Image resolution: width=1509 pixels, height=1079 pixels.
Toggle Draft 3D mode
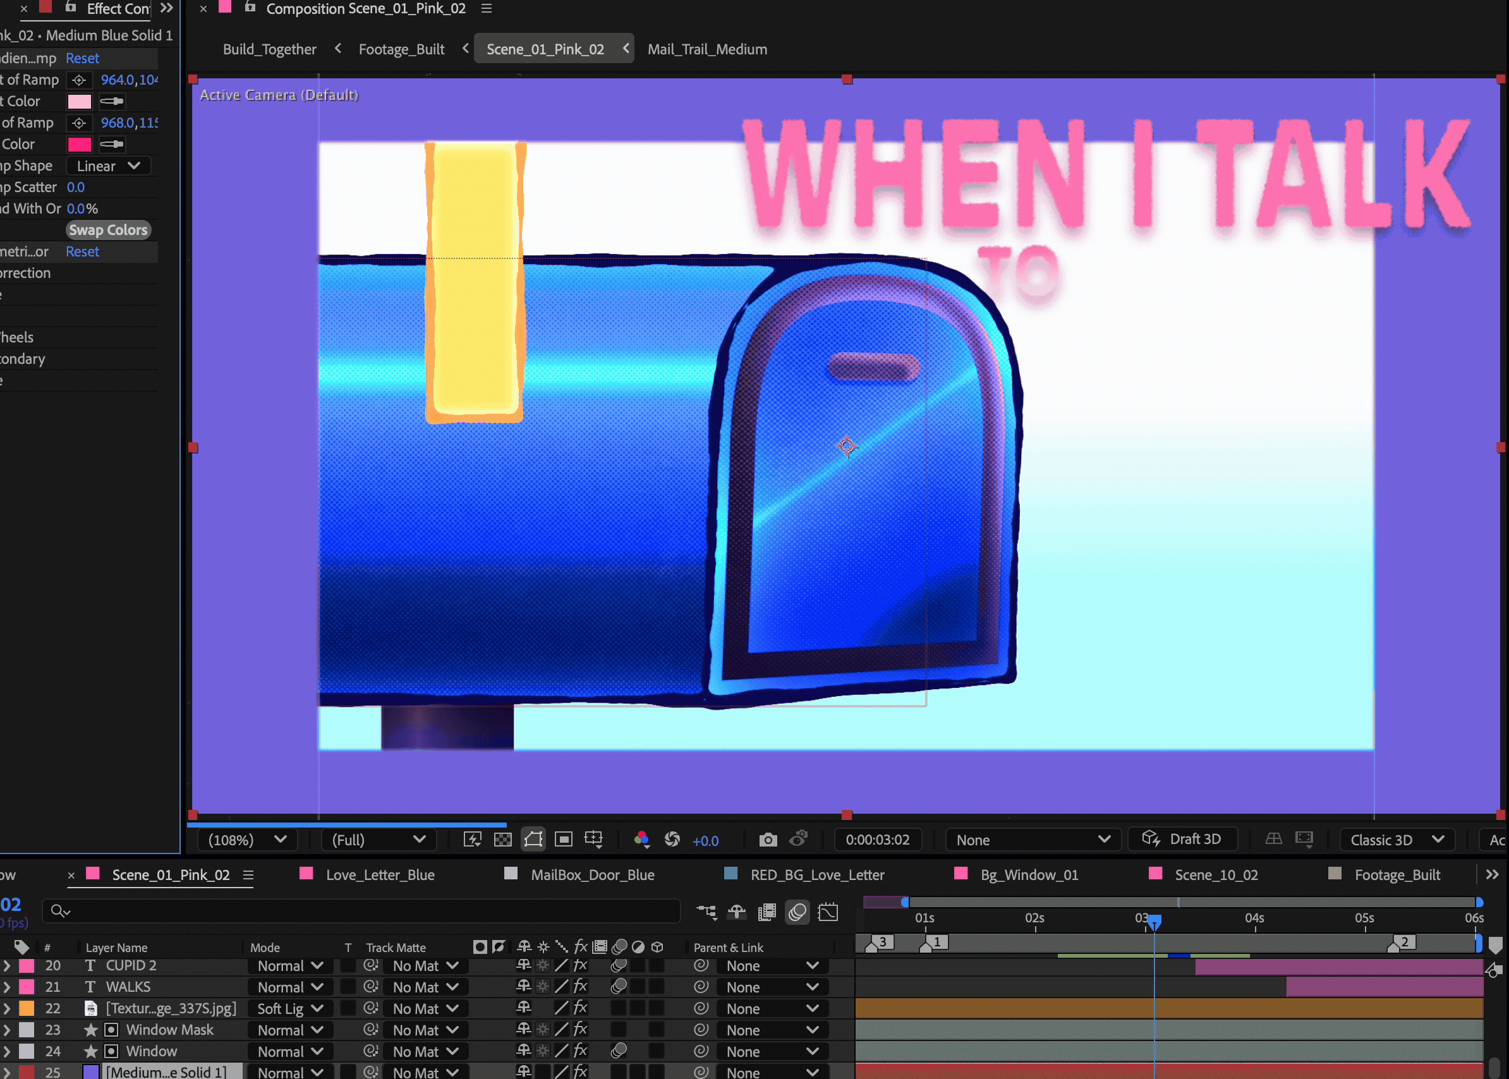1183,839
